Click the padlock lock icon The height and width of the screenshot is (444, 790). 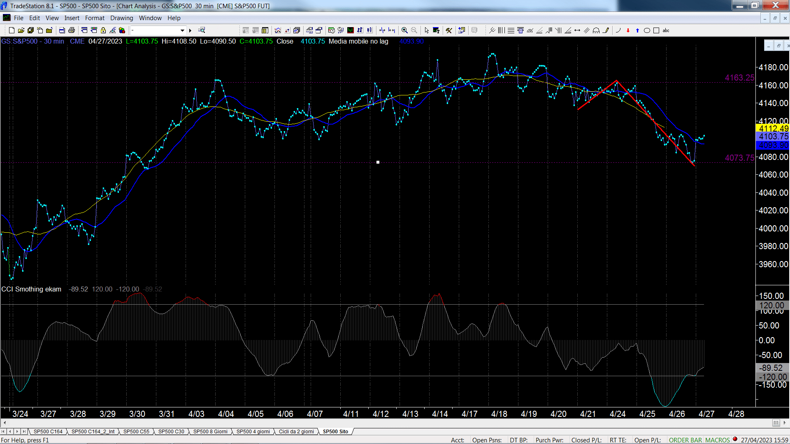[103, 30]
